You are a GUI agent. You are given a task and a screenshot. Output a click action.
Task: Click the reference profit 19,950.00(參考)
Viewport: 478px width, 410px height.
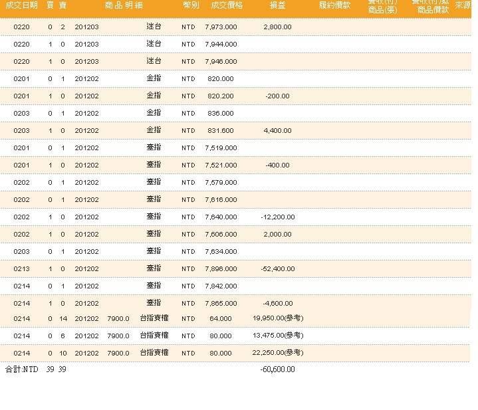tap(278, 318)
